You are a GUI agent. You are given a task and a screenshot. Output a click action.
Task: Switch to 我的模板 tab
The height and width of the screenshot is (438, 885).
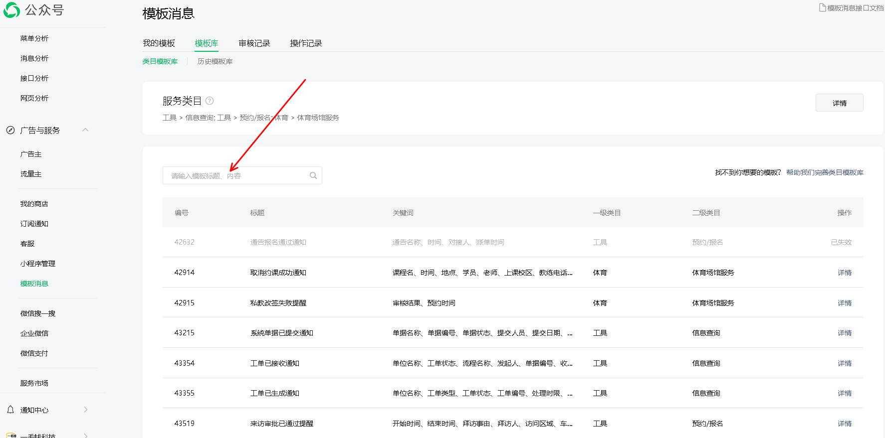pos(159,43)
